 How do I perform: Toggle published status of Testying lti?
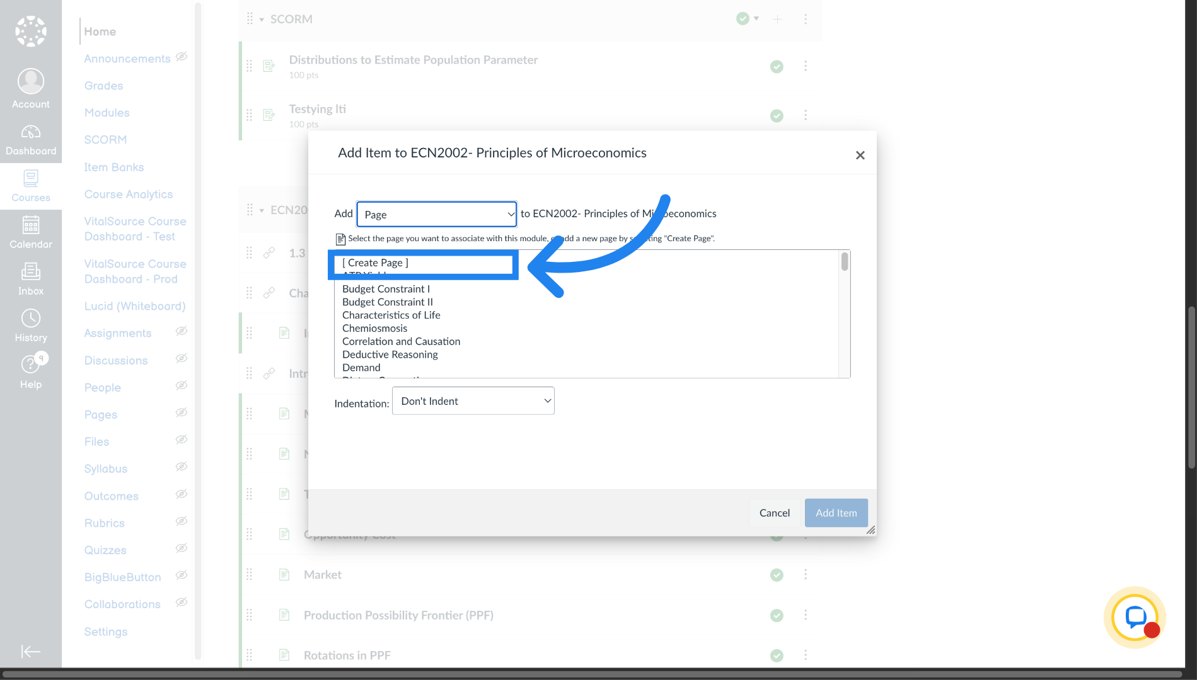pyautogui.click(x=777, y=115)
